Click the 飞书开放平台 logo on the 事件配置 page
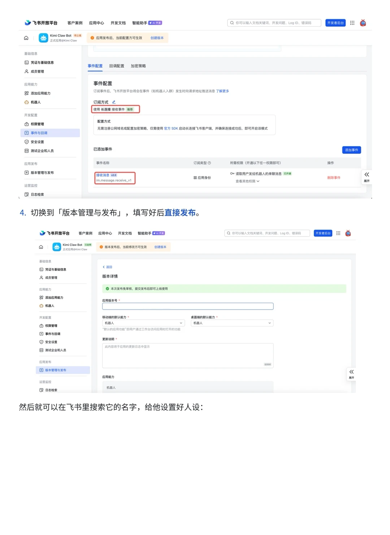The width and height of the screenshot is (390, 535). (x=41, y=23)
